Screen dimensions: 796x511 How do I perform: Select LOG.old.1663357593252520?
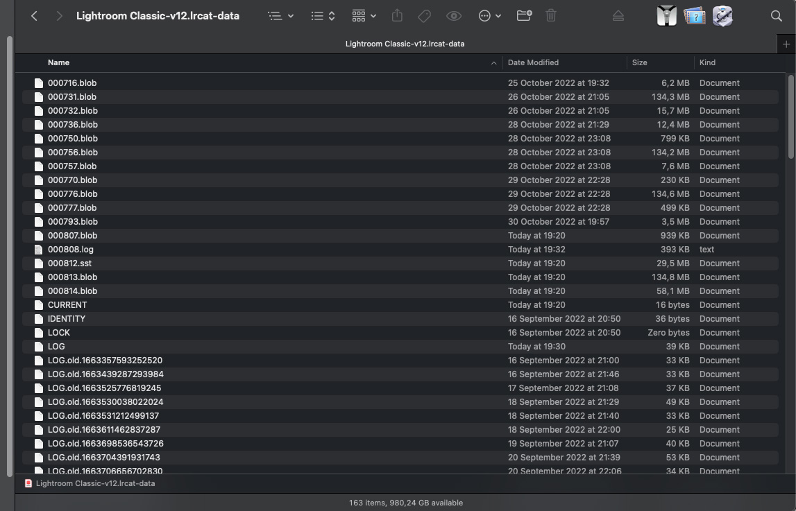(400, 361)
